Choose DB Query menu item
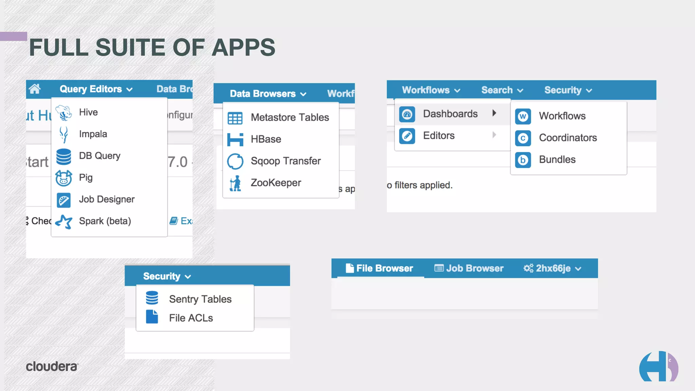 tap(109, 156)
